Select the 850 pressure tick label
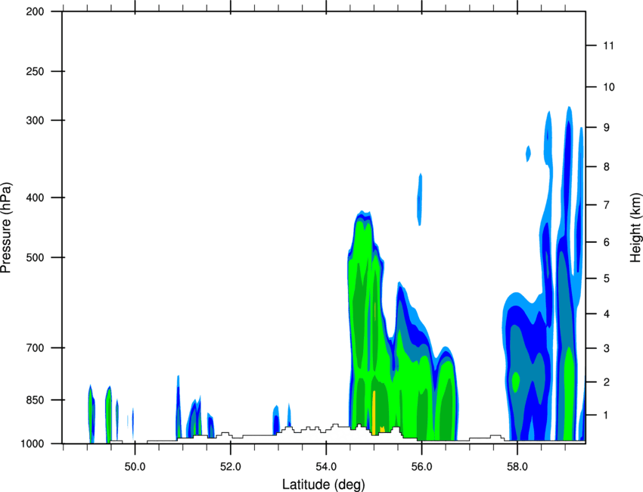This screenshot has height=492, width=643. point(35,400)
